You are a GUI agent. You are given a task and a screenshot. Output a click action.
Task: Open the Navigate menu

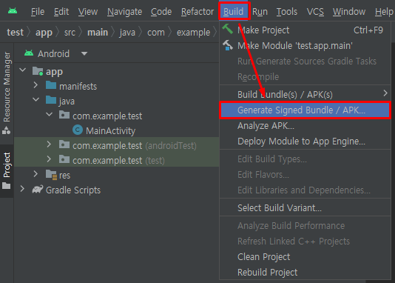point(124,12)
